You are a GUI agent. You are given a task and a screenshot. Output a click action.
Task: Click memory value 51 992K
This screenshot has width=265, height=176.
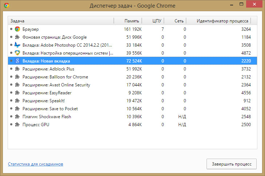(134, 69)
